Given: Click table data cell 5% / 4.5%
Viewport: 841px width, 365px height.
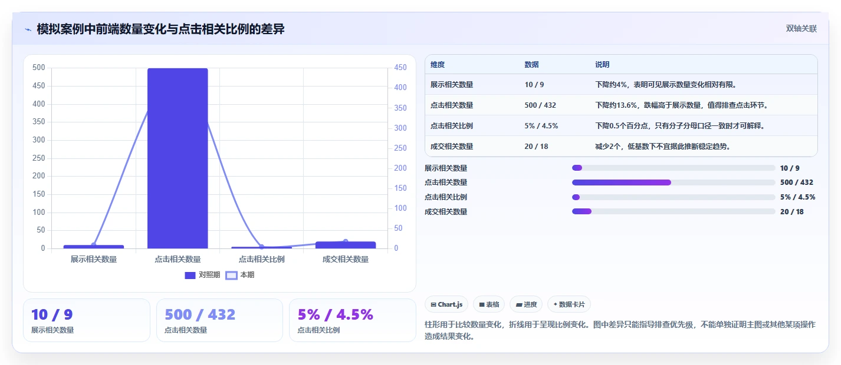Looking at the screenshot, I should [541, 126].
